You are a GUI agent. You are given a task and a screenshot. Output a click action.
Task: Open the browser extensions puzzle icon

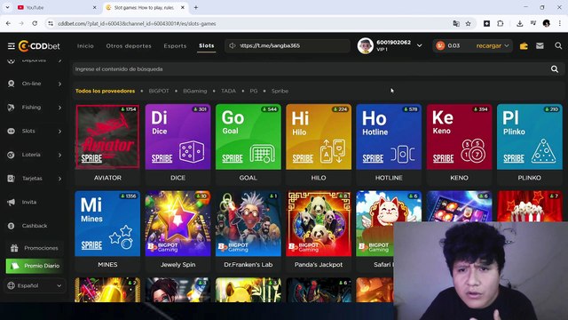pyautogui.click(x=501, y=24)
